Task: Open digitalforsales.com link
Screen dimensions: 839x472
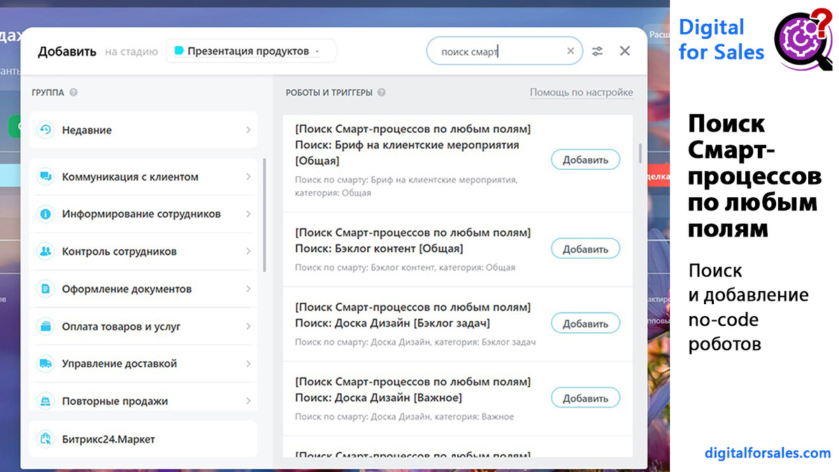Action: click(x=768, y=452)
